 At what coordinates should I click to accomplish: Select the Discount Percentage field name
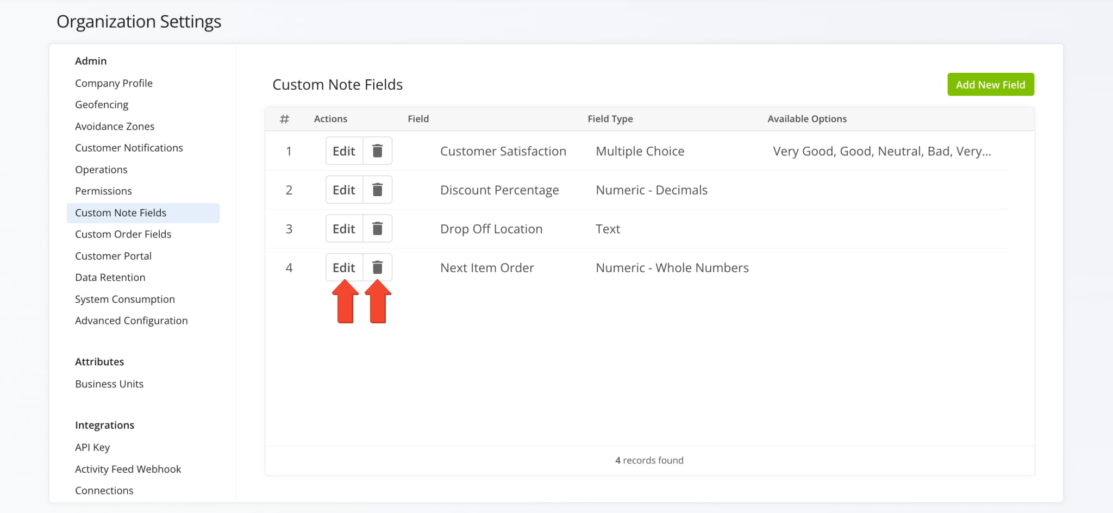click(499, 190)
